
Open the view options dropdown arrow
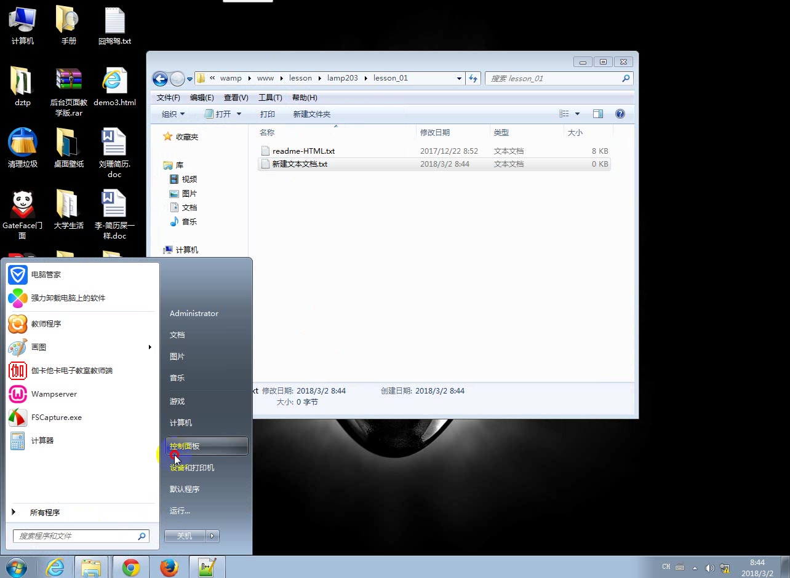(x=577, y=114)
